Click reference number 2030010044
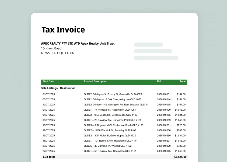Image resolution: width=227 pixels, height=162 pixels. [x=164, y=99]
